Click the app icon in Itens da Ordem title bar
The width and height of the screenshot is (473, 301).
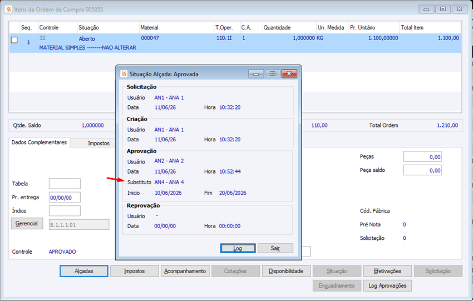click(x=8, y=9)
